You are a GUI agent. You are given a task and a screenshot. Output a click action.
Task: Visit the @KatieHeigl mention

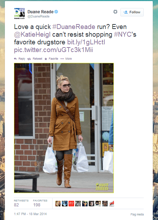pos(32,34)
